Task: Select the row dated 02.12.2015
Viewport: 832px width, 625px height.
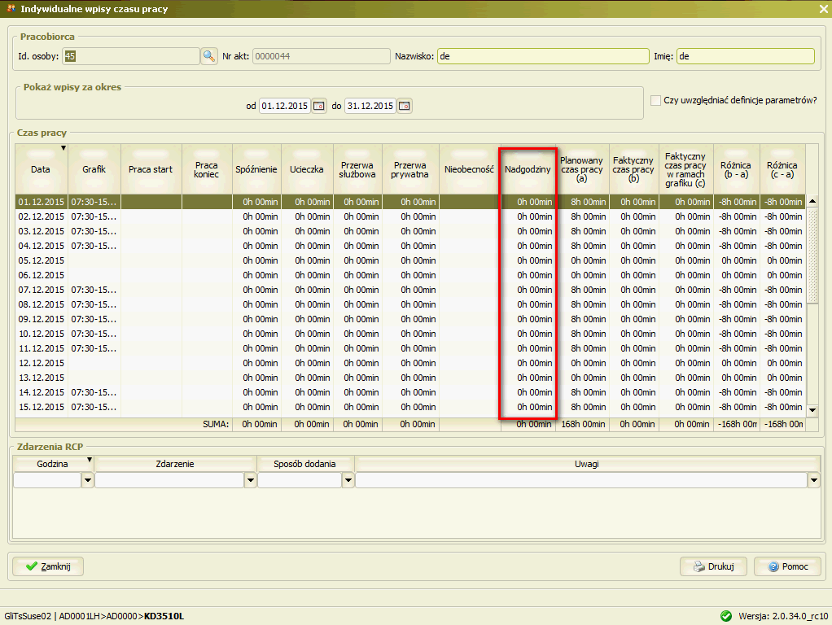Action: (x=410, y=217)
